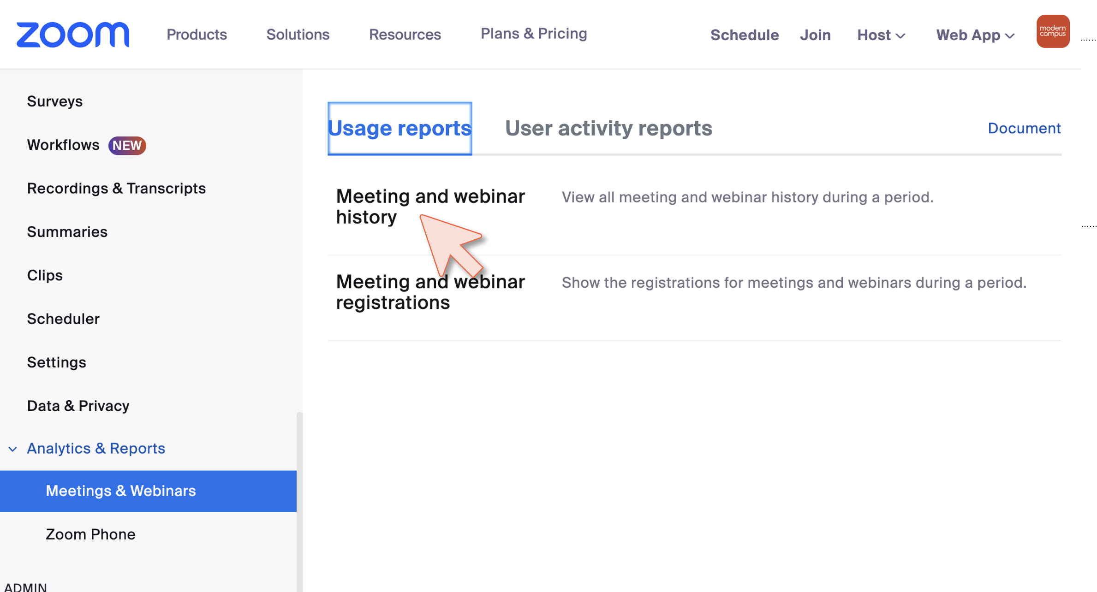1097x592 pixels.
Task: Click the NEW badge beside Workflows
Action: [x=127, y=145]
